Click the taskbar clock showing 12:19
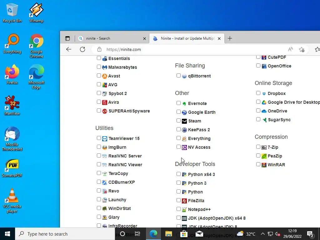The image size is (320, 240). 292,234
